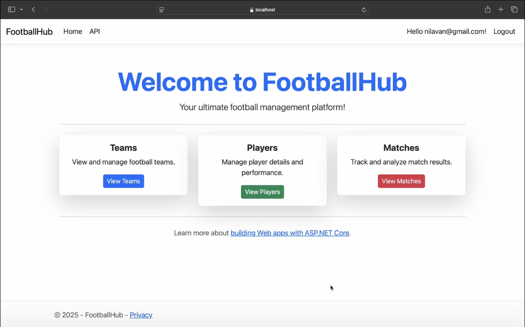Log out via the Logout link
This screenshot has height=327, width=525.
click(504, 31)
